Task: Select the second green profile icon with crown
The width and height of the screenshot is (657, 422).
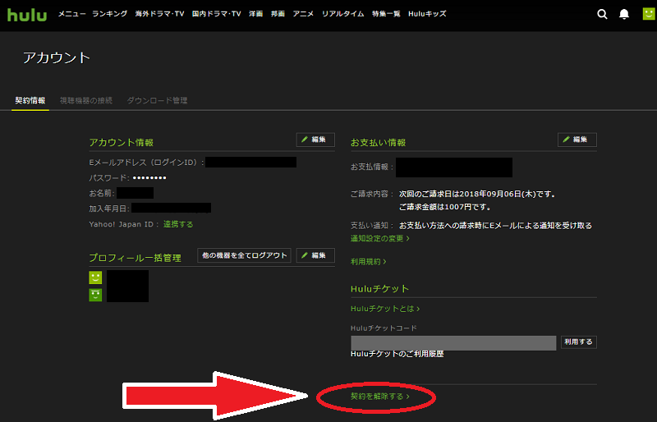Action: pyautogui.click(x=95, y=295)
